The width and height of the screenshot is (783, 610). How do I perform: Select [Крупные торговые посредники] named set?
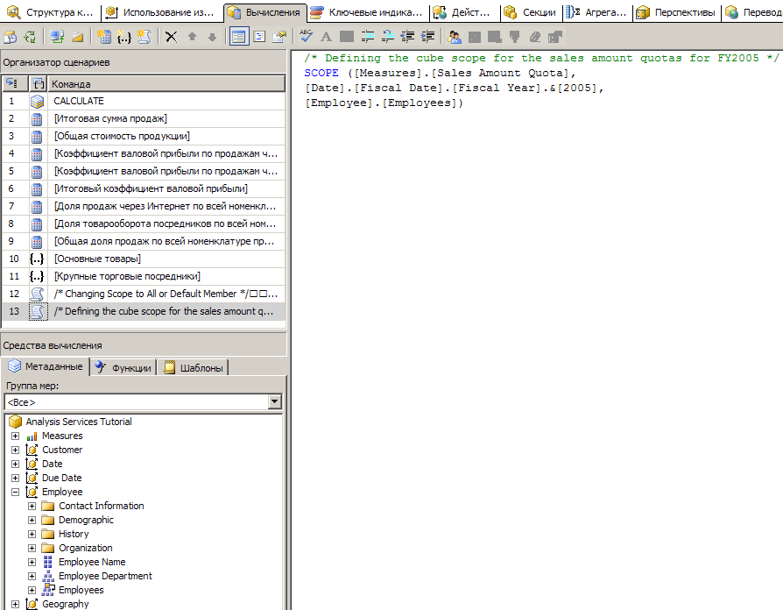click(x=144, y=276)
